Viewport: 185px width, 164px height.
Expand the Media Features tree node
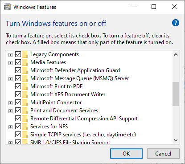point(10,63)
